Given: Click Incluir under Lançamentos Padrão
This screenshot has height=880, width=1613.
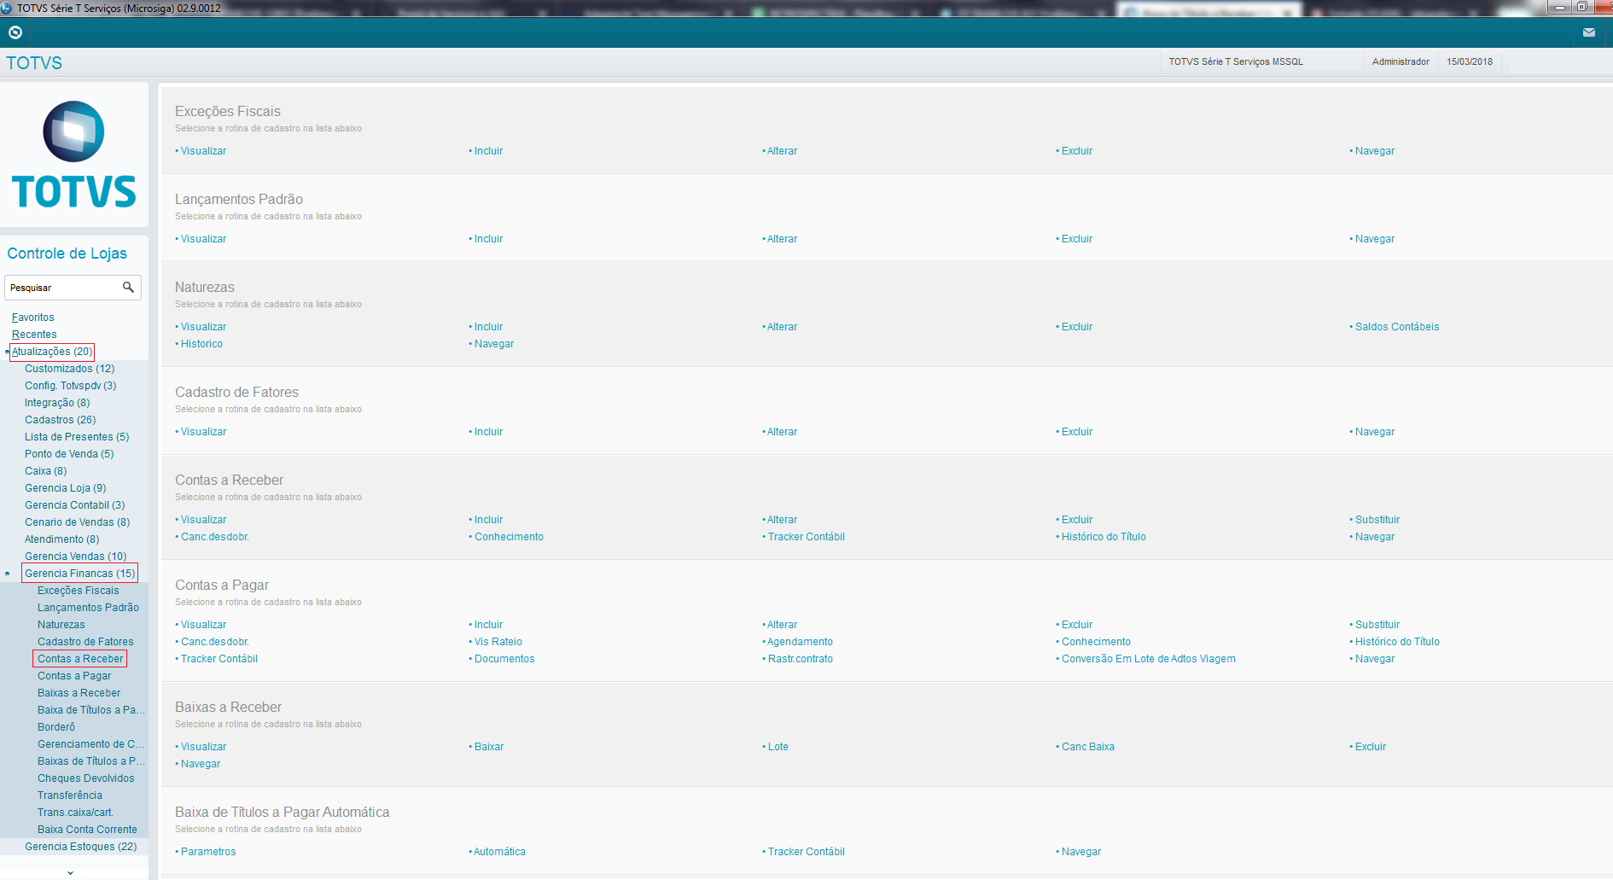Looking at the screenshot, I should (x=489, y=239).
